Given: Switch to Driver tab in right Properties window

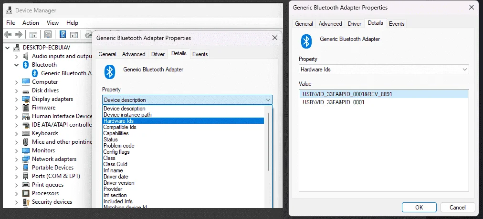Looking at the screenshot, I should 355,24.
